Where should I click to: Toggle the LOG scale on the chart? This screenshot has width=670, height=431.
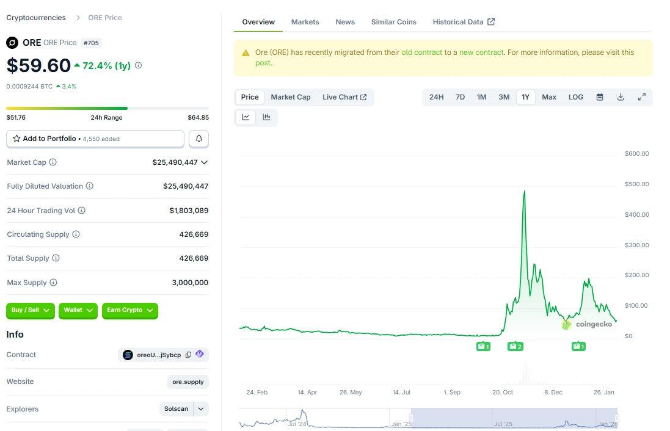pyautogui.click(x=575, y=96)
